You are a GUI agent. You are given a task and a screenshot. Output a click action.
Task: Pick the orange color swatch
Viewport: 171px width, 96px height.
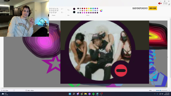pos(87,8)
